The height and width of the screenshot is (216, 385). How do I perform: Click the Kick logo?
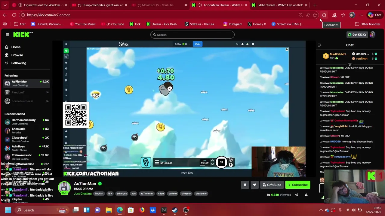(x=23, y=34)
